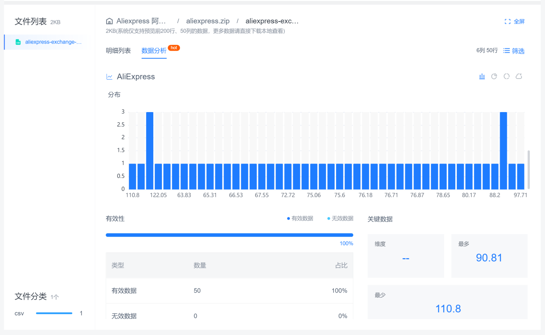This screenshot has height=335, width=545.
Task: Select the bar chart view icon
Action: click(482, 76)
